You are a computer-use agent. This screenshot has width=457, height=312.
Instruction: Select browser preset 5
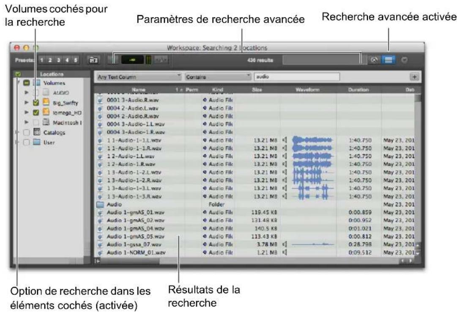[76, 60]
